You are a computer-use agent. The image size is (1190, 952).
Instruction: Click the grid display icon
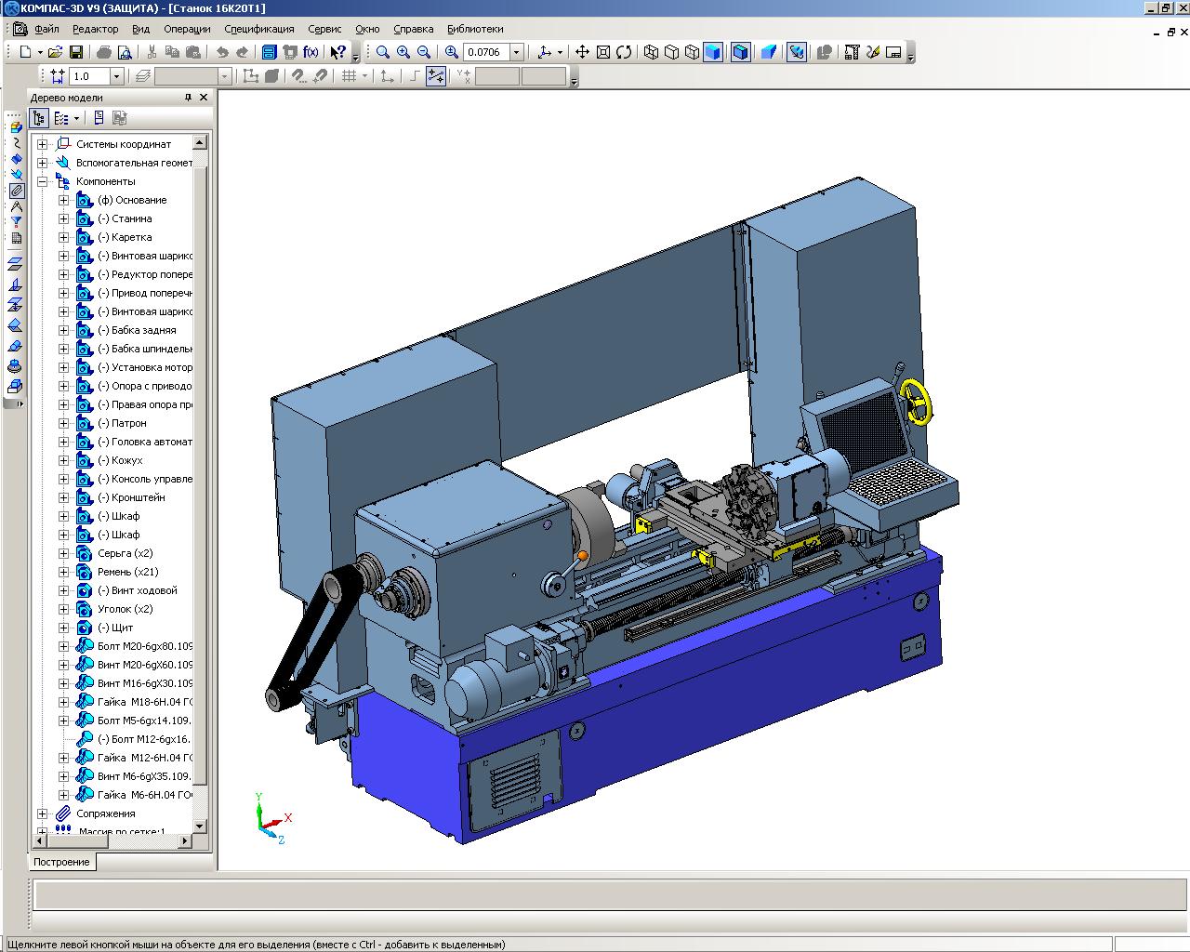click(x=350, y=76)
